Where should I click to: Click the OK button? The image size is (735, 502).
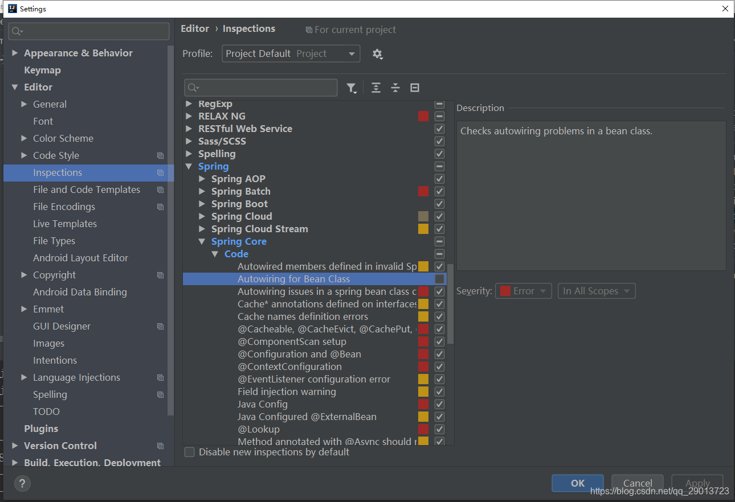coord(578,483)
